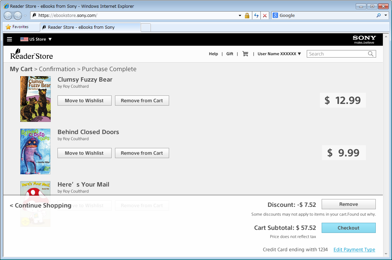Click the Google search provider icon
Screen dimensions: 392x260
coord(275,15)
